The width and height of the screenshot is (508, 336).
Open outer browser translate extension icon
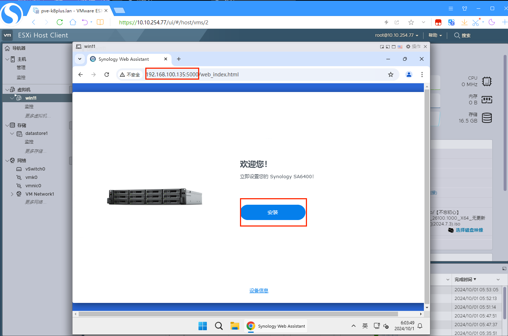click(x=452, y=22)
